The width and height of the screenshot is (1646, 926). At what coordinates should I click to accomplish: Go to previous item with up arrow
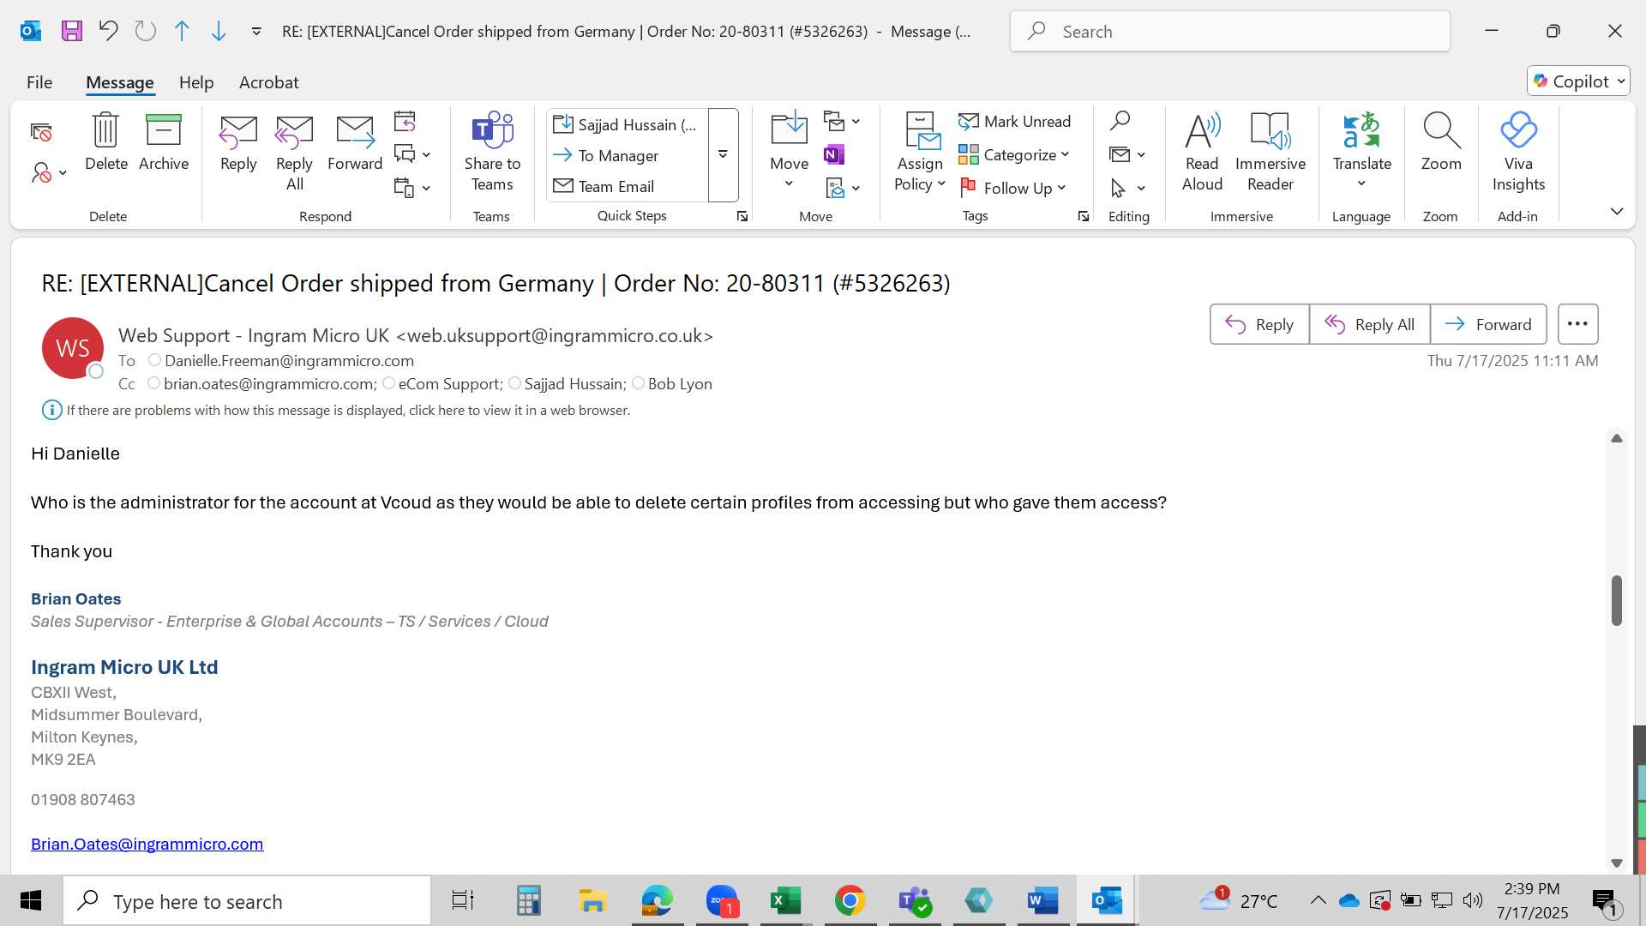click(182, 32)
